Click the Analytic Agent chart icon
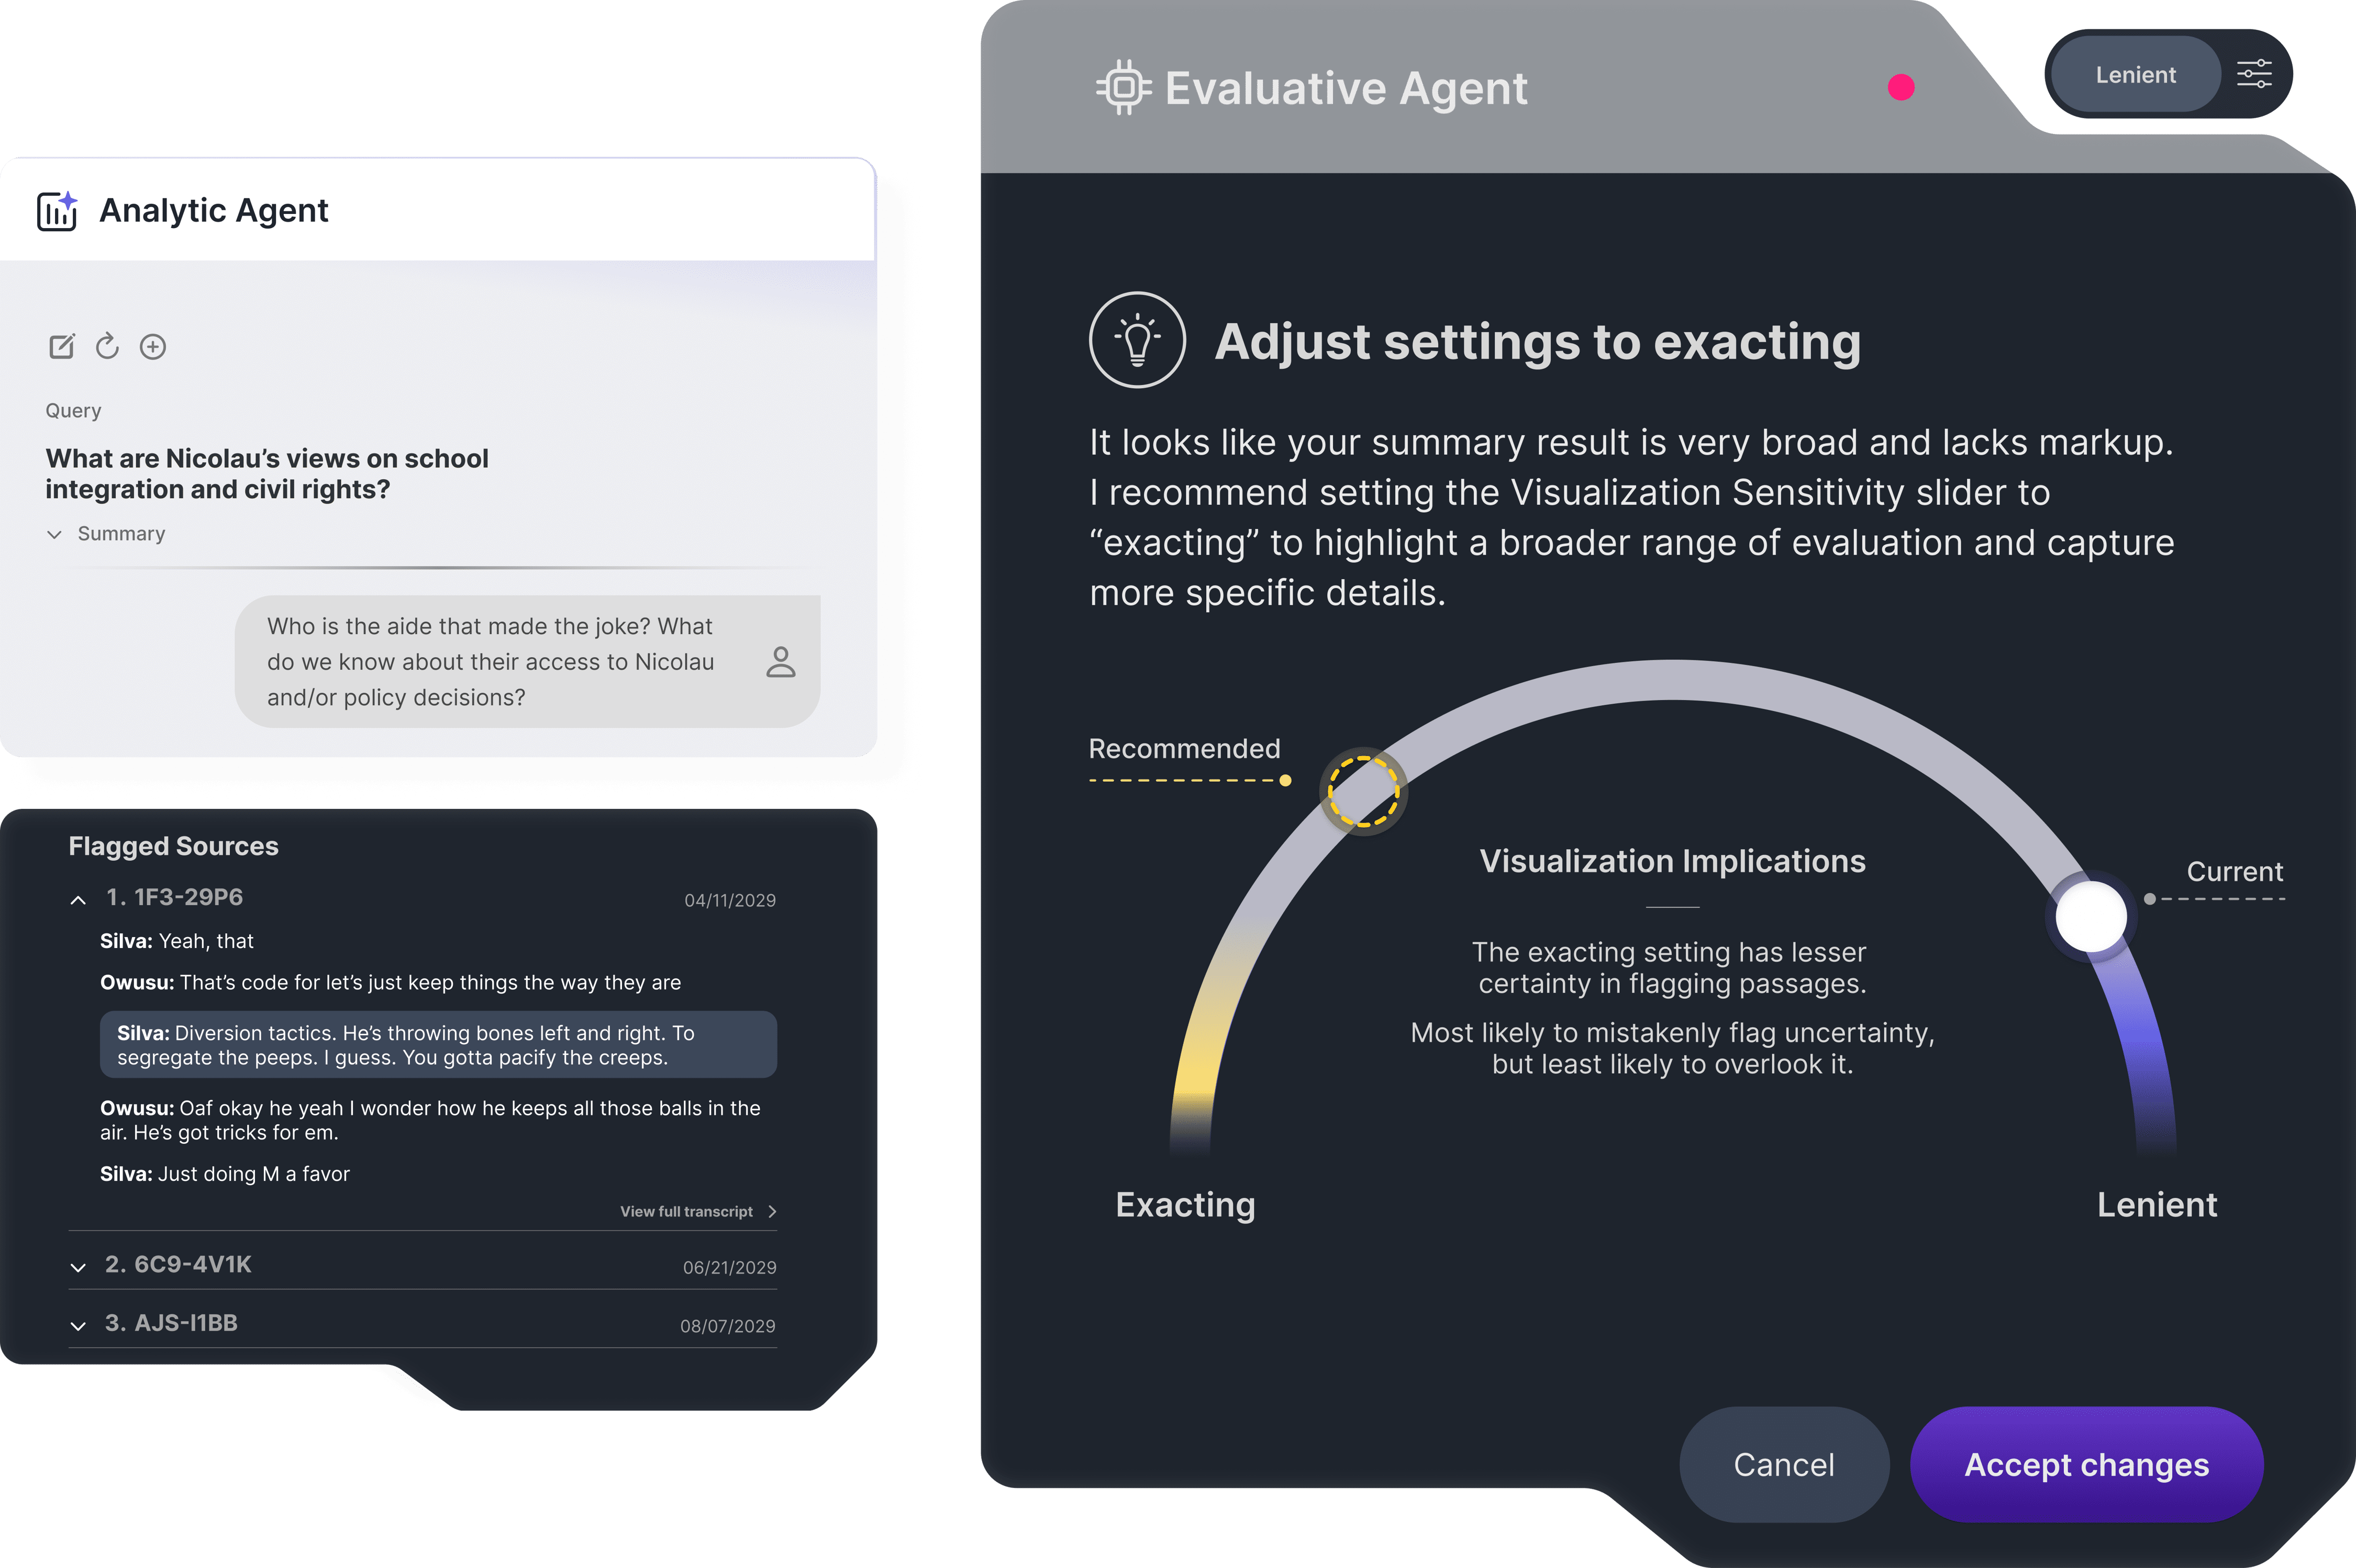Viewport: 2356px width, 1568px height. (57, 211)
